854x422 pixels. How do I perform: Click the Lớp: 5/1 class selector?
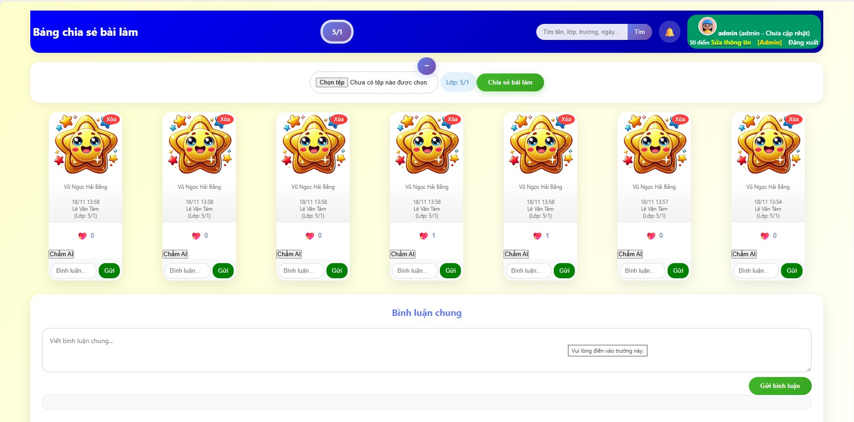click(457, 83)
